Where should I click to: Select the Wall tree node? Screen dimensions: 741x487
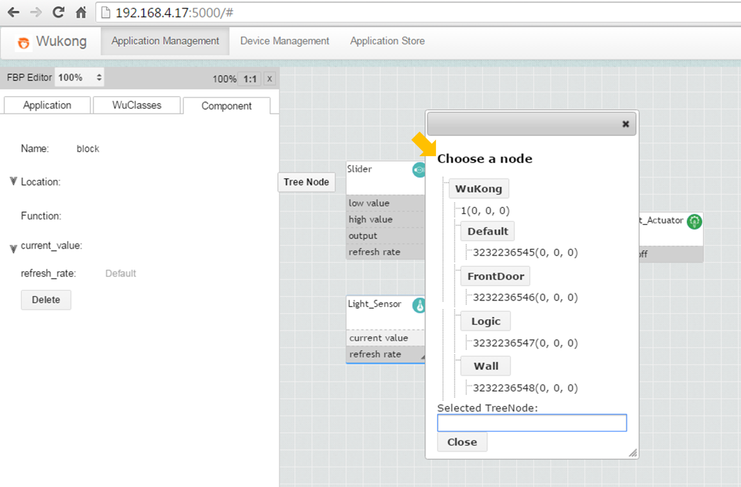point(486,366)
